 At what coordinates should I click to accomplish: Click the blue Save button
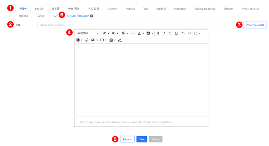(x=142, y=139)
